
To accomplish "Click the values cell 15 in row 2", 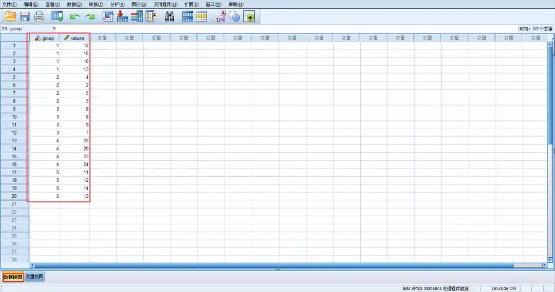I will (75, 54).
